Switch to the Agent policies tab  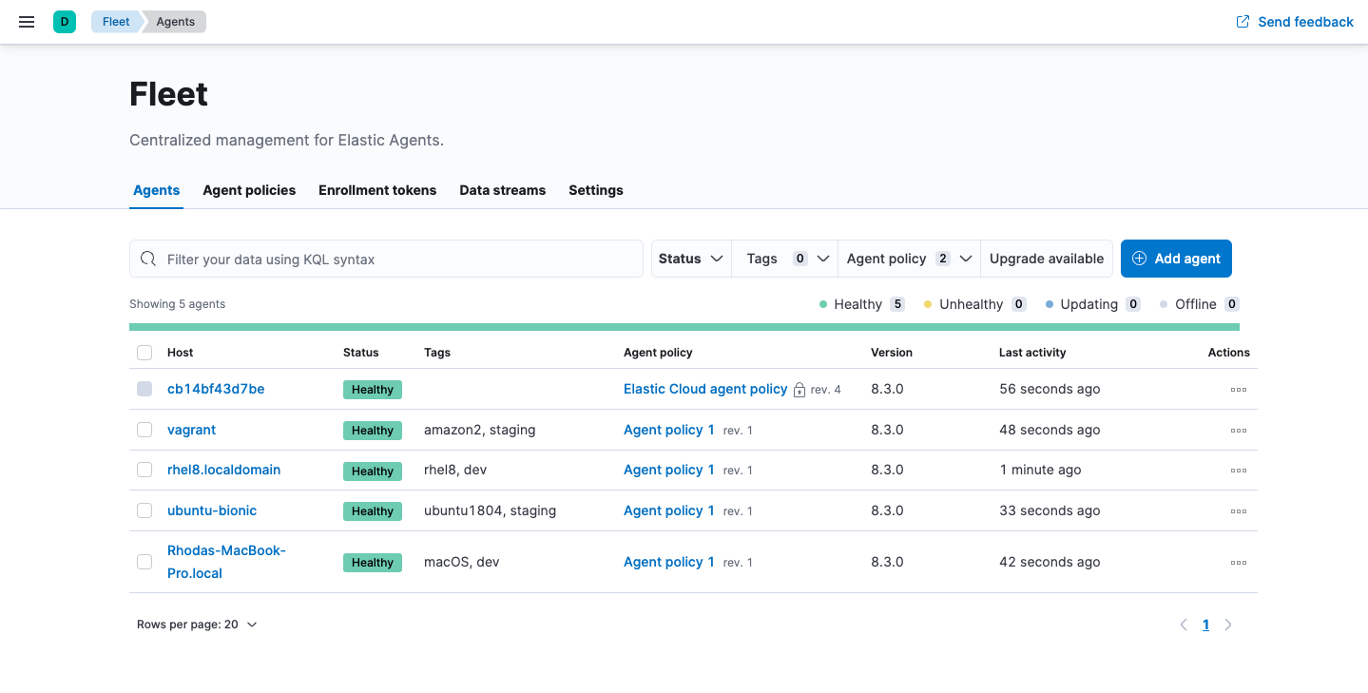point(249,190)
